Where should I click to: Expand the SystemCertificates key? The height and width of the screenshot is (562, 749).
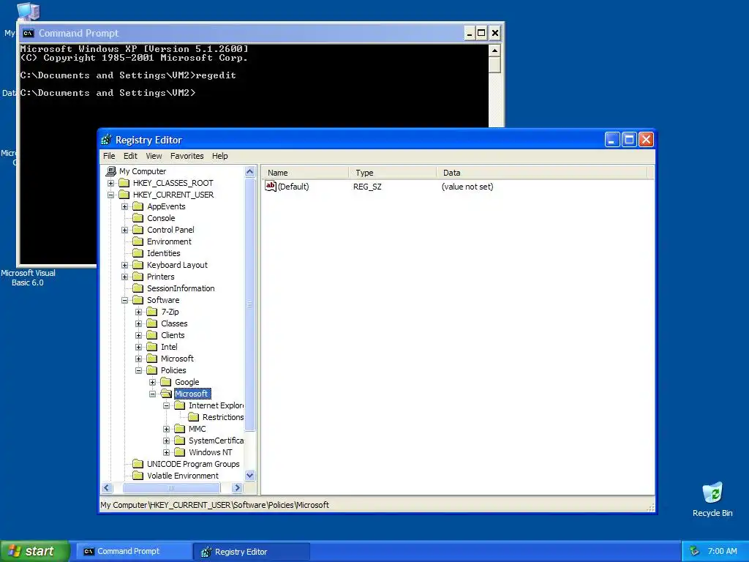166,441
